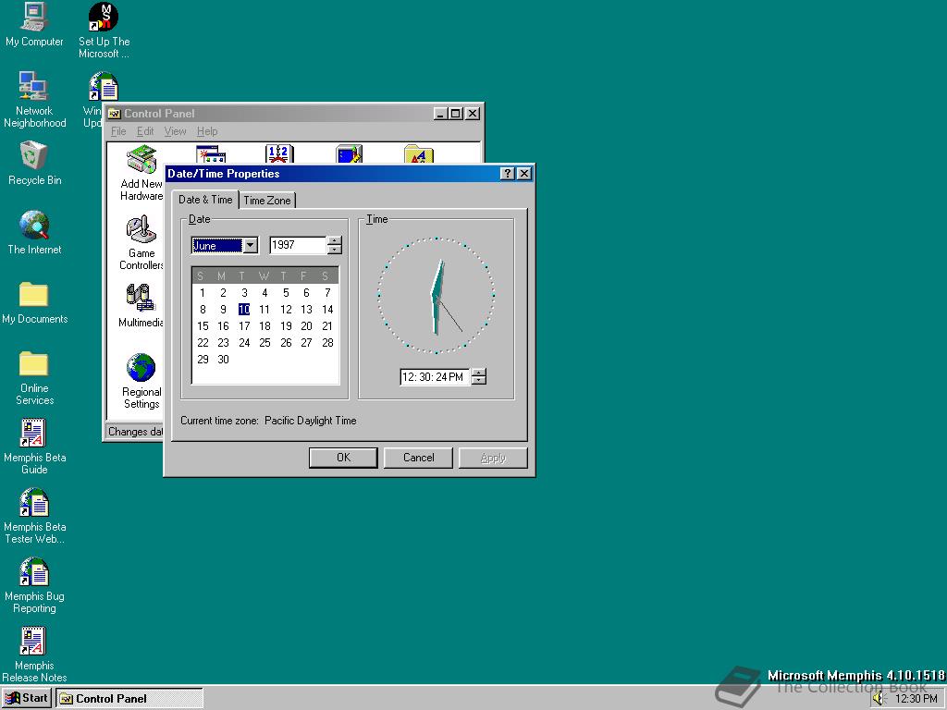Click the OK button
This screenshot has height=710, width=947.
pos(343,458)
